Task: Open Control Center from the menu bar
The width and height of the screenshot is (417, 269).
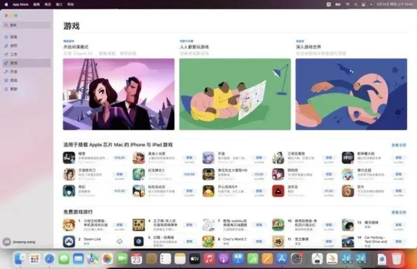Action: pos(364,5)
